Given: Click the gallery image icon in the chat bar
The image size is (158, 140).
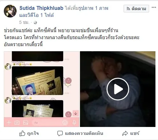Looking at the screenshot, I should [25, 122].
